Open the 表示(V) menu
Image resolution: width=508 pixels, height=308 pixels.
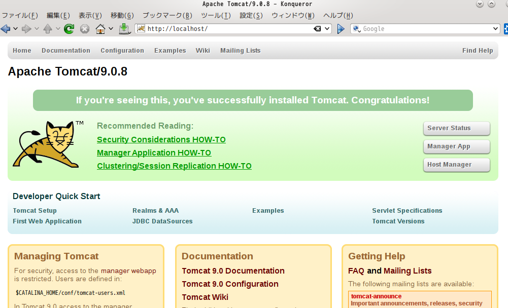coord(90,16)
